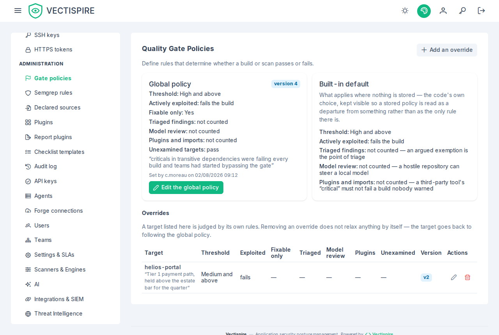Screen dimensions: 499x335
Task: Click the Integrations & SIEM link icon
Action: (x=28, y=299)
